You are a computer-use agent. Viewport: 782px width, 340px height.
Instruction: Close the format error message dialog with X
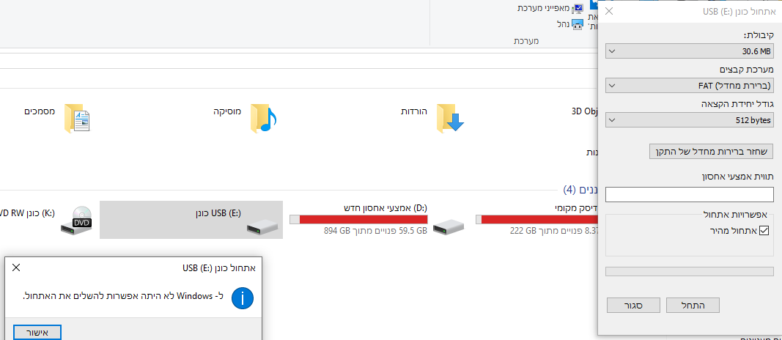(x=17, y=267)
